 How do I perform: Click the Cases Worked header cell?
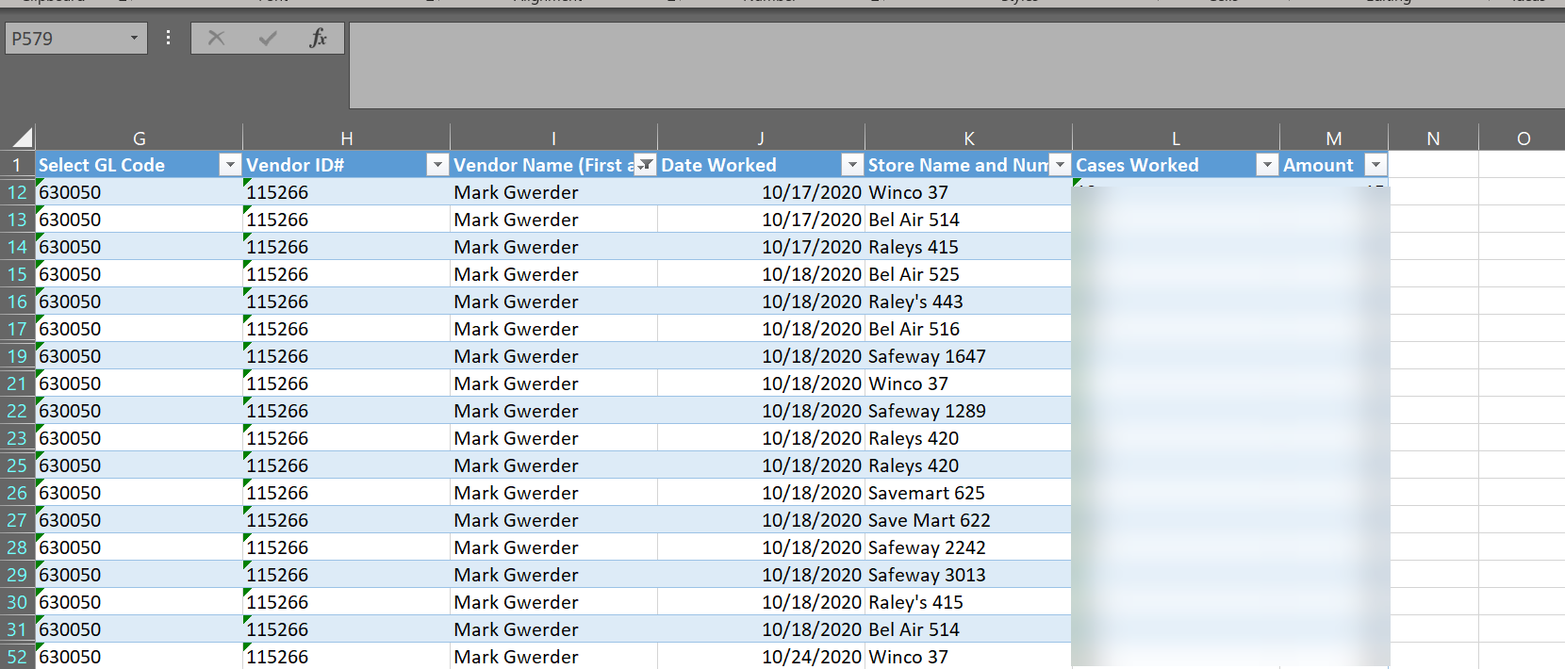[x=1176, y=165]
